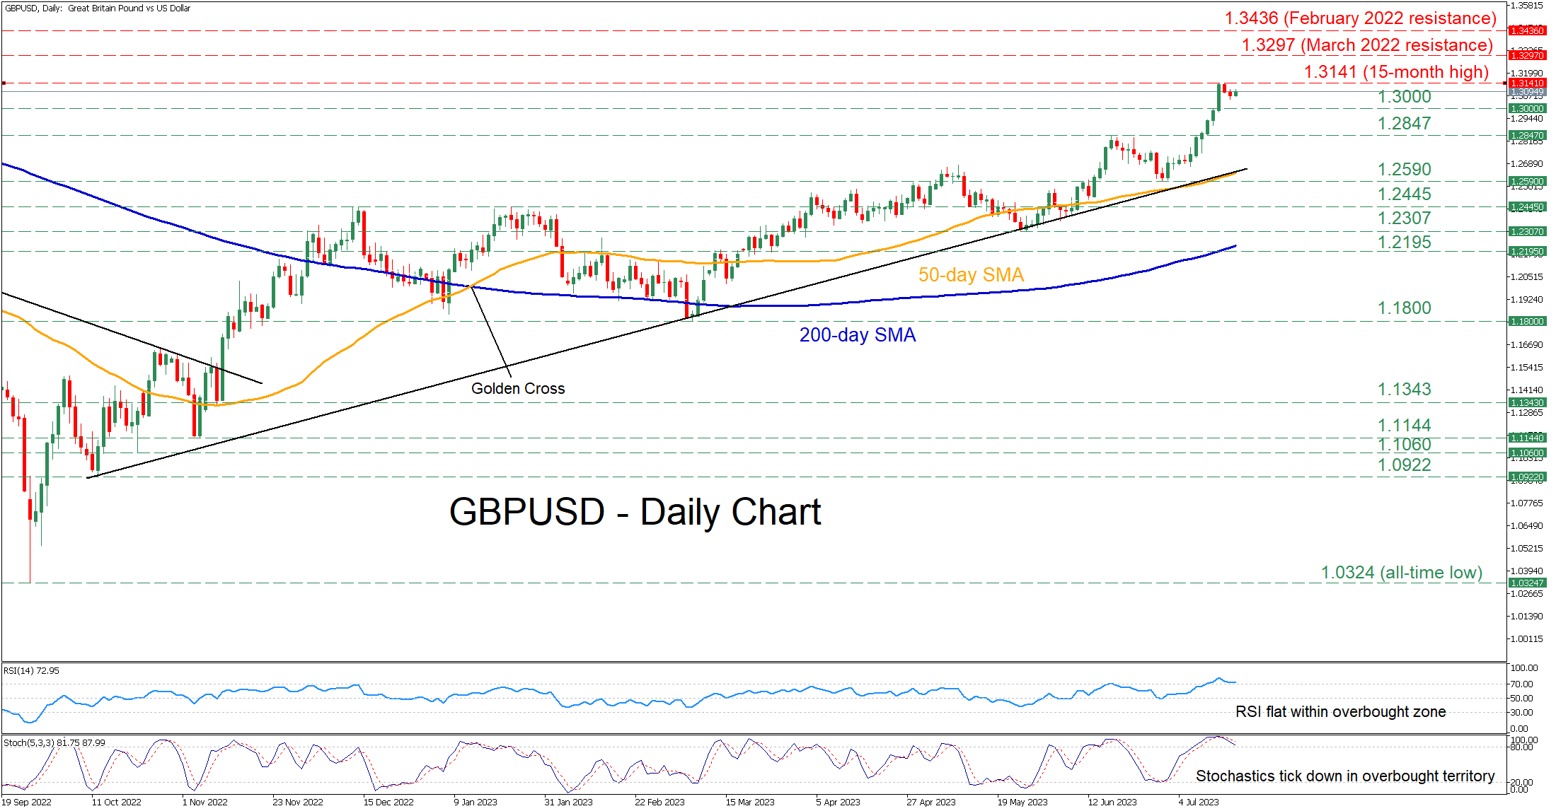Click the 1.3141 15-month high label
1556x811 pixels.
pyautogui.click(x=1395, y=72)
